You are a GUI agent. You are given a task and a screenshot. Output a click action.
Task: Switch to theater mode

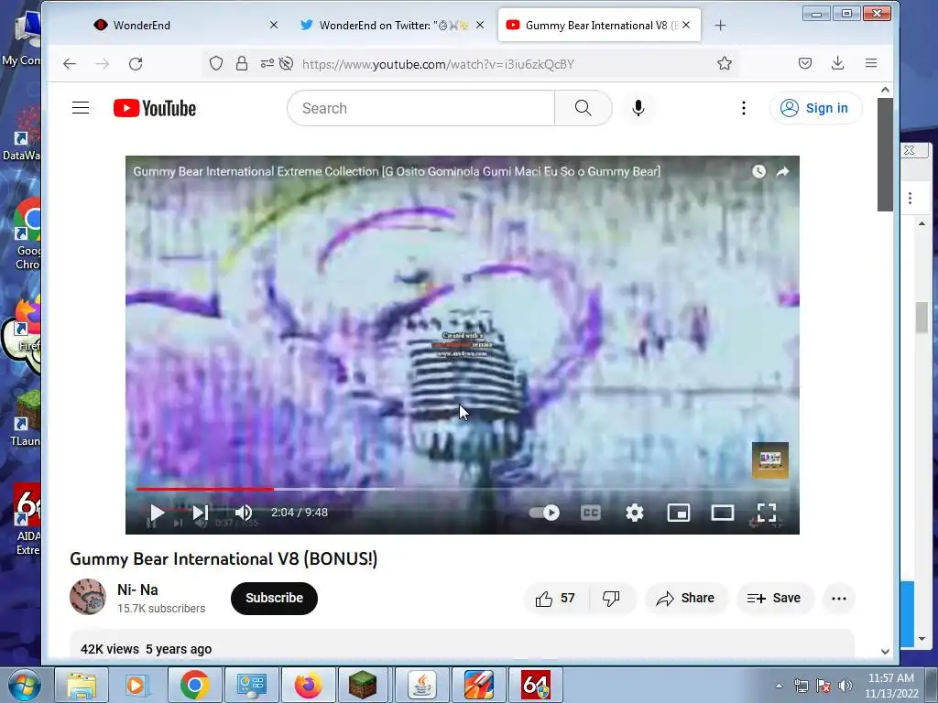tap(722, 513)
